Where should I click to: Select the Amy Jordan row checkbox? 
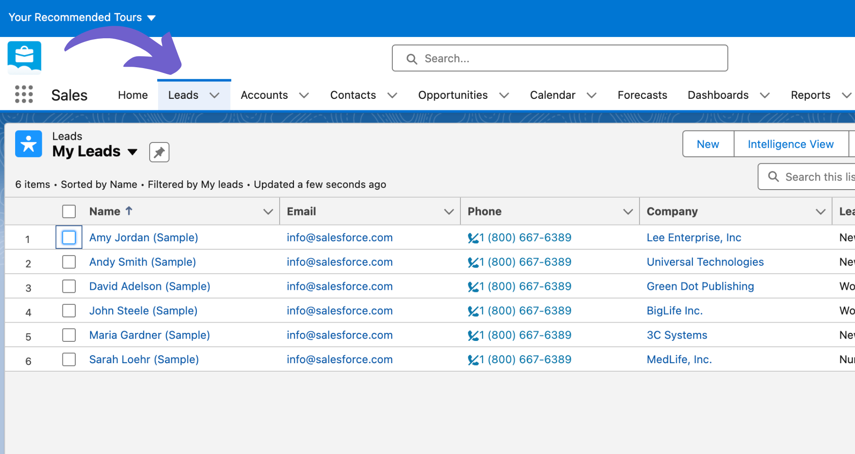69,238
